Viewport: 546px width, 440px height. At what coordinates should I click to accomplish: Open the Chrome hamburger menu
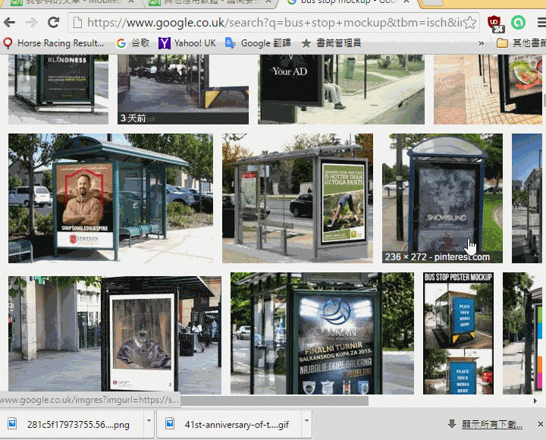(x=541, y=23)
